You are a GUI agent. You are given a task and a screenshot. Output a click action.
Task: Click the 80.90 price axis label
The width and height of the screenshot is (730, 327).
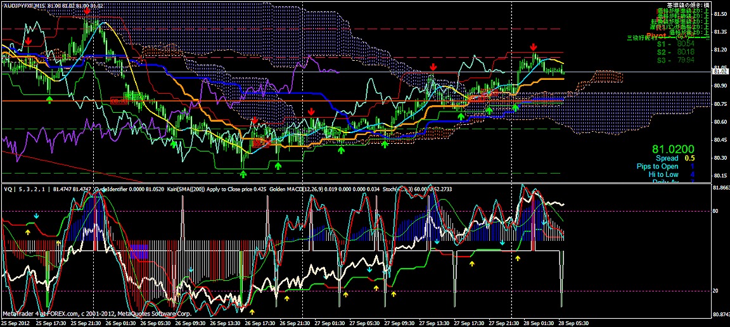[720, 86]
